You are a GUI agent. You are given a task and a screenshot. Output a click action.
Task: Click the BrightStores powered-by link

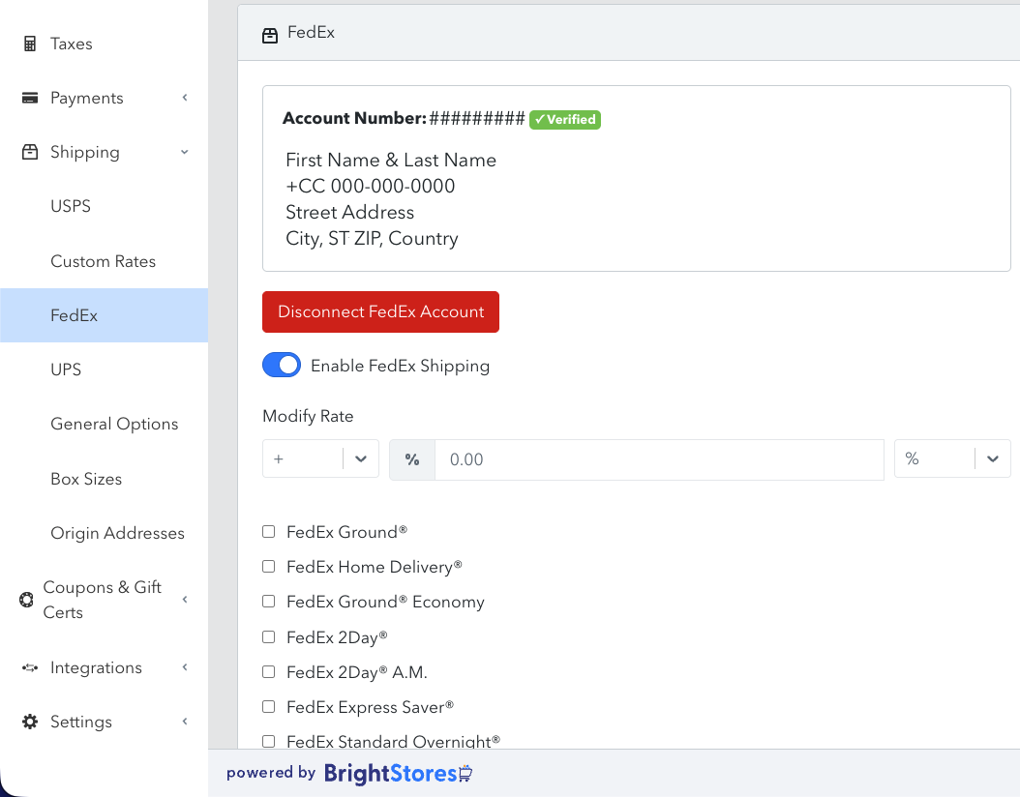pos(398,774)
